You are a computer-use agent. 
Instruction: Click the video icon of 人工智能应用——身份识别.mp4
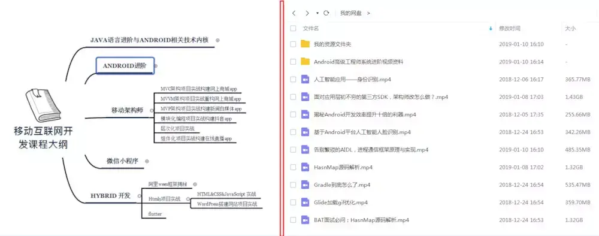point(305,79)
